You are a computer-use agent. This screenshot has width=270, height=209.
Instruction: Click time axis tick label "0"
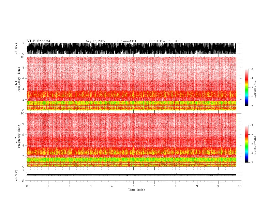(27, 186)
